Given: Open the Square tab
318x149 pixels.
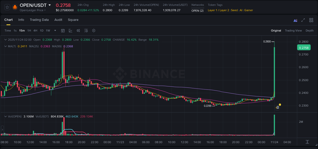Looking at the screenshot, I should 73,20.
